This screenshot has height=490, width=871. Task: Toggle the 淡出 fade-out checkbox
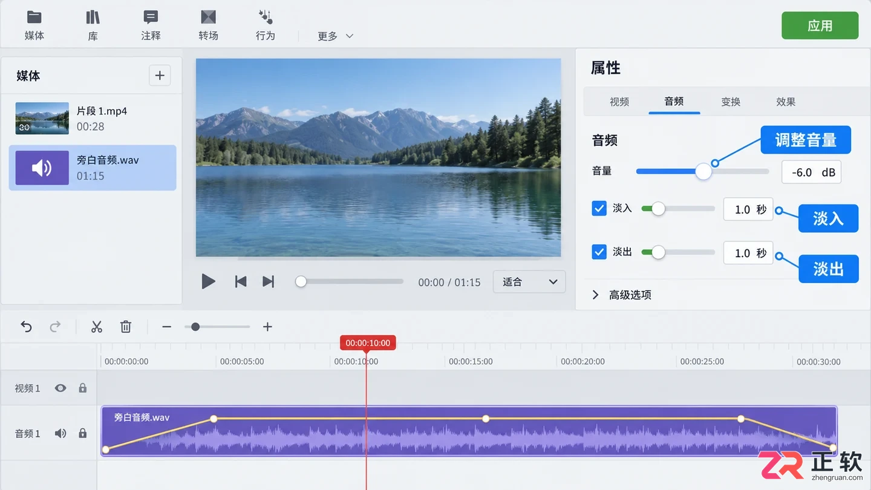point(599,252)
